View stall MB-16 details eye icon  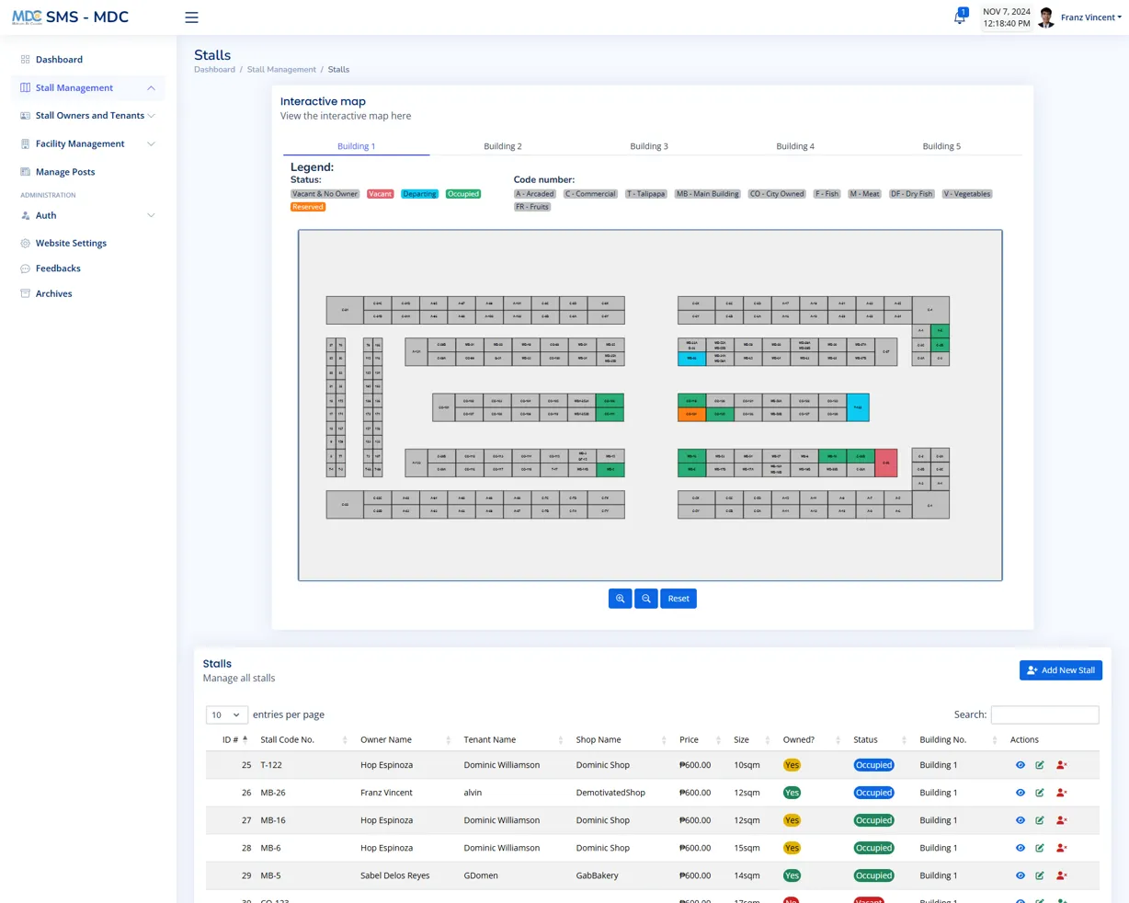(1020, 820)
